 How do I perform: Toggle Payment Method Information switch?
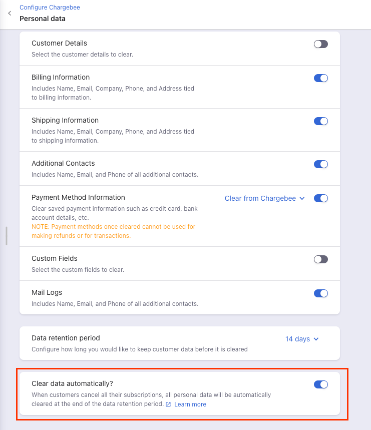coord(320,198)
